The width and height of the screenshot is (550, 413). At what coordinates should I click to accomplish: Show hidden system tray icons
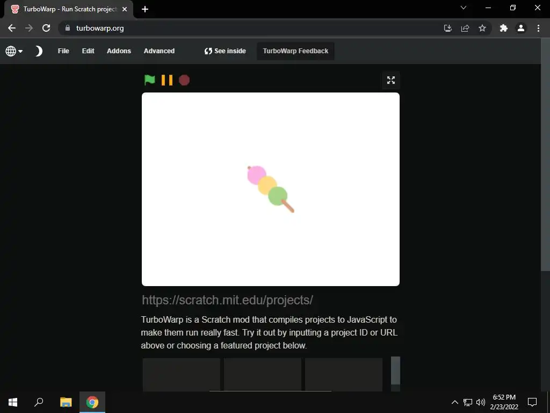pos(454,402)
